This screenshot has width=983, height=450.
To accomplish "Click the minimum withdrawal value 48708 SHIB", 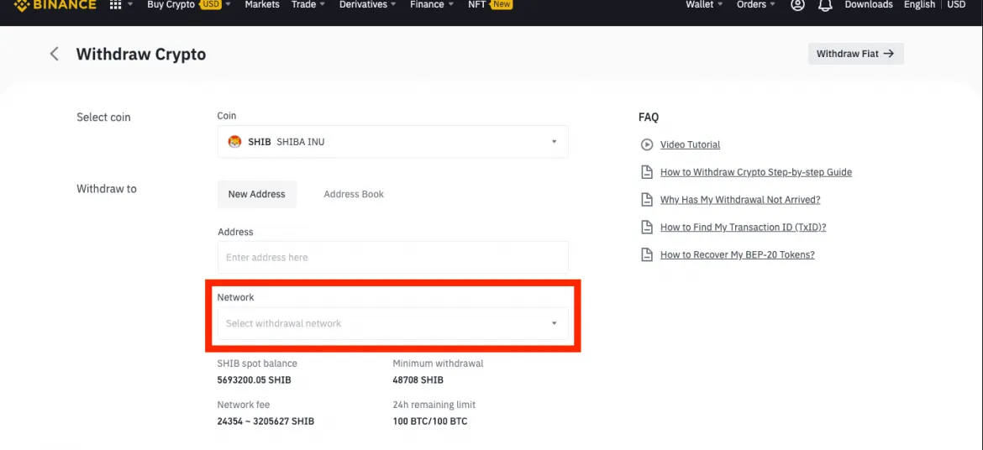I will point(418,380).
